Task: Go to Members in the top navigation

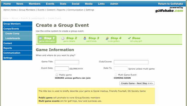Action: (x=34, y=4)
